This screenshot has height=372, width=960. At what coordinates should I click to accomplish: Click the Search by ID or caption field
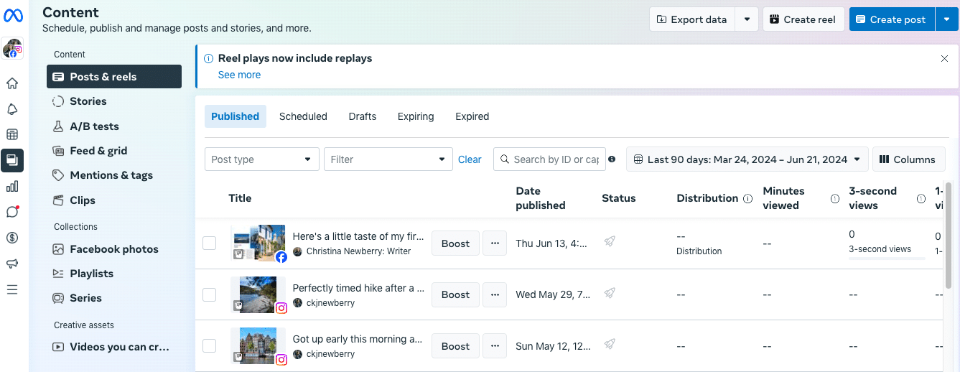pyautogui.click(x=555, y=159)
